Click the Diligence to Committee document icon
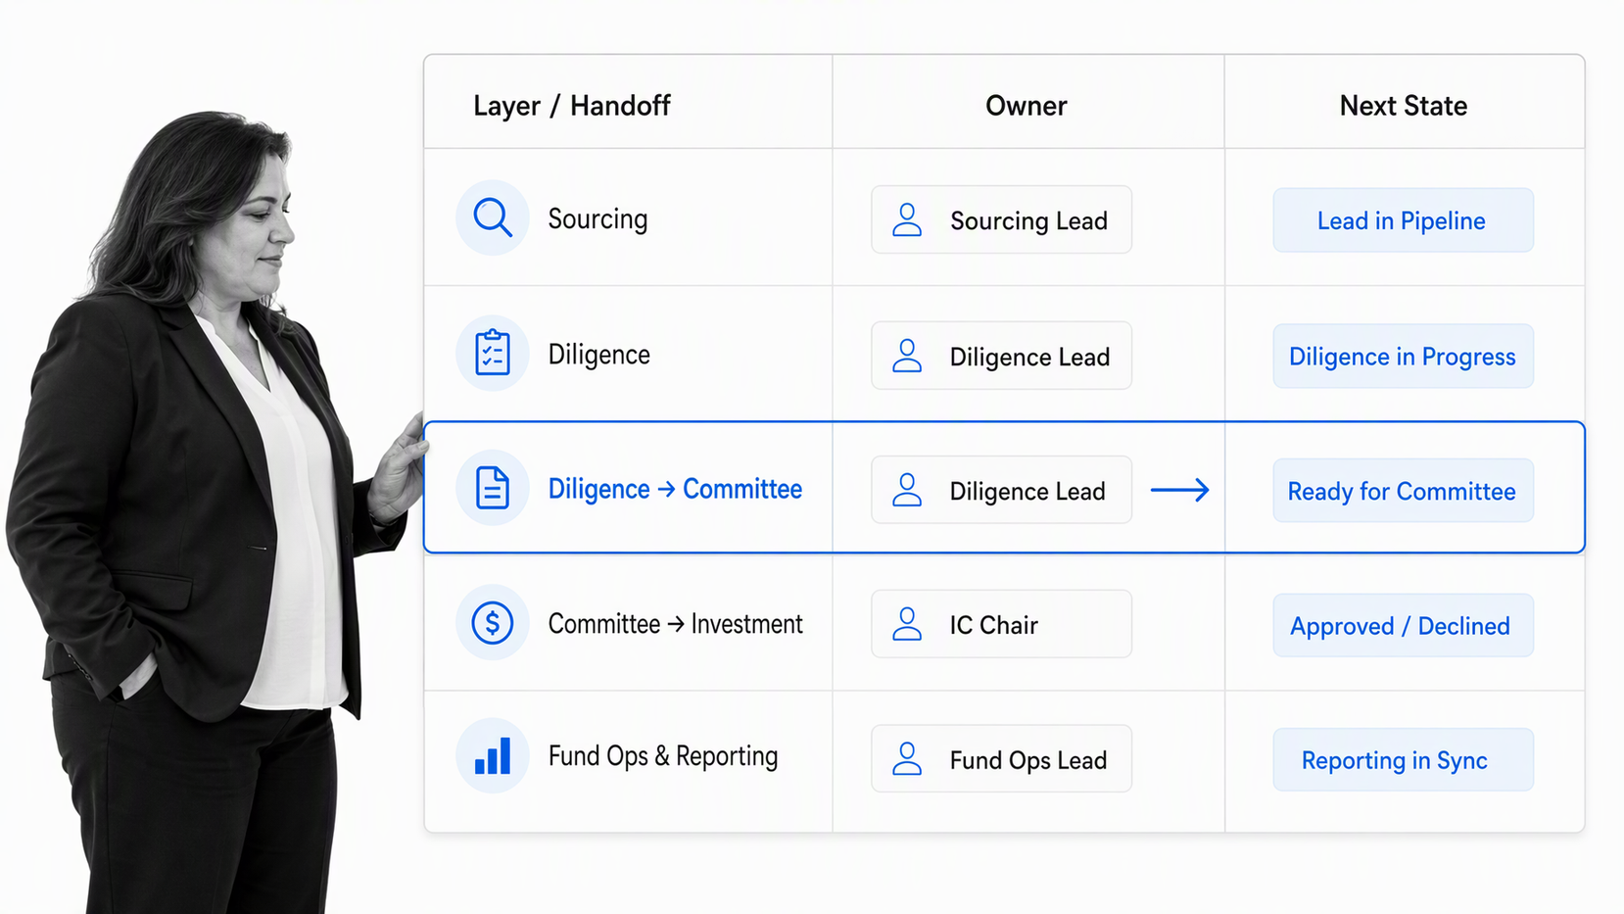The image size is (1624, 914). click(x=493, y=488)
